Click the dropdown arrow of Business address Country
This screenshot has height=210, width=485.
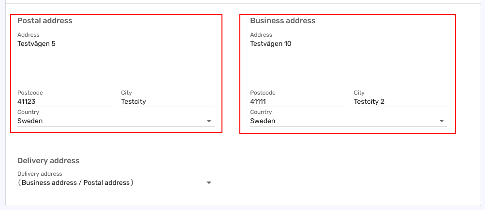pos(441,121)
